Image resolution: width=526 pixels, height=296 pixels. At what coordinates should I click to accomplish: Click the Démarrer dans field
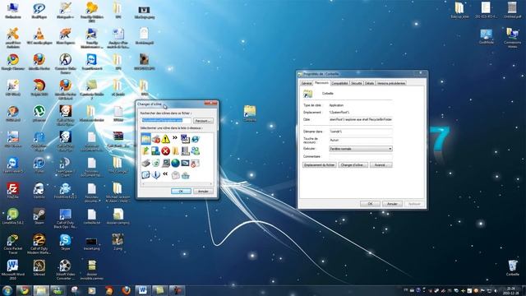361,132
